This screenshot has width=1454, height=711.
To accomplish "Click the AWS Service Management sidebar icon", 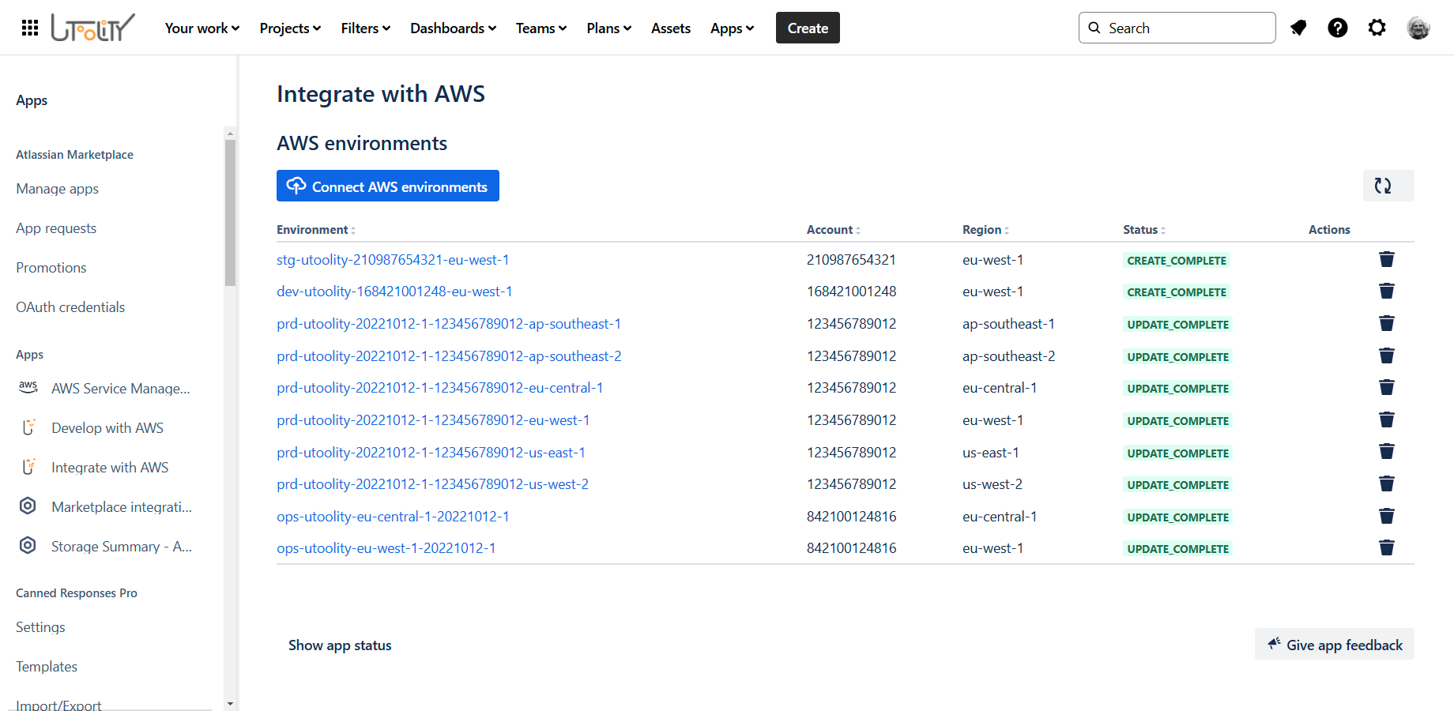I will 28,387.
